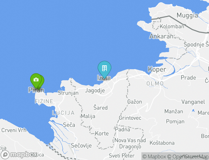The width and height of the screenshot is (209, 160).
Task: Open the Mapbox logo link
Action: 19,155
